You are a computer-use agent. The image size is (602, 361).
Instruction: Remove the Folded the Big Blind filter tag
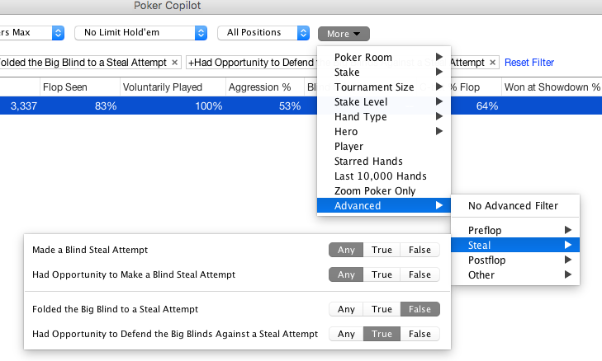coord(175,63)
